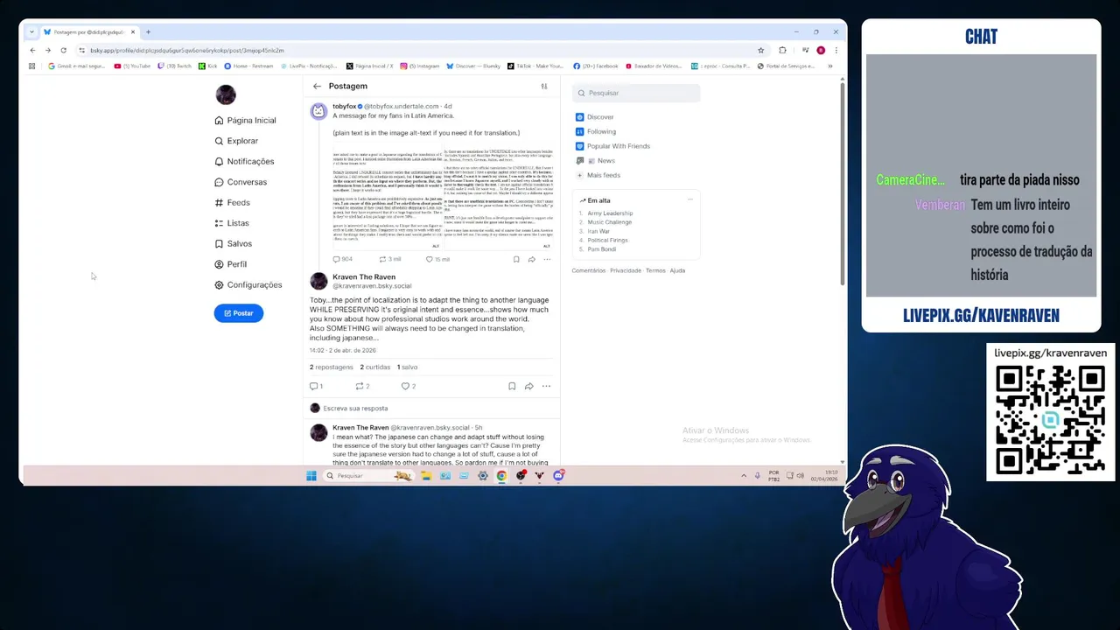Open File Explorer from the taskbar

coord(425,476)
